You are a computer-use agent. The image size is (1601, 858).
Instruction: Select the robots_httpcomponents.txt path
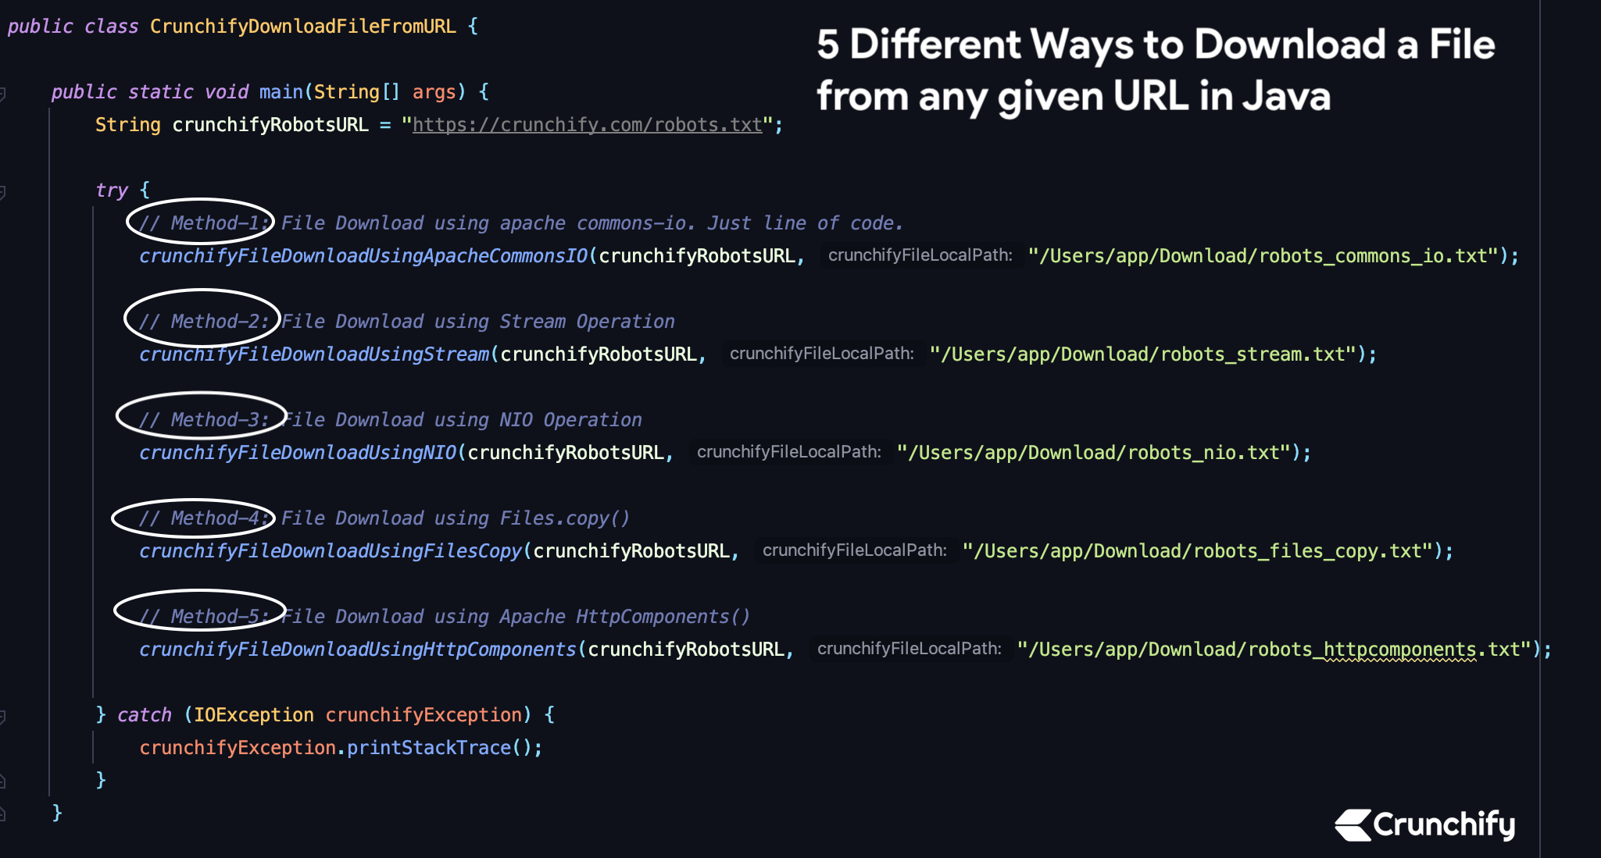click(x=1260, y=650)
